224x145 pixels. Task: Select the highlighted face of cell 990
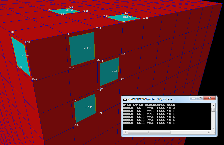[20, 56]
